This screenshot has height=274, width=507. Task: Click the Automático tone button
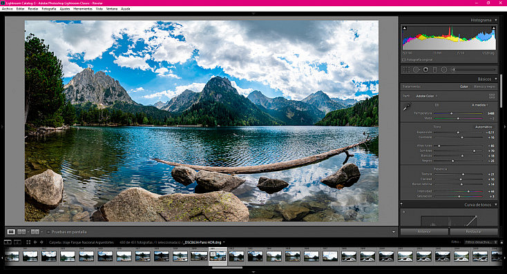[484, 127]
